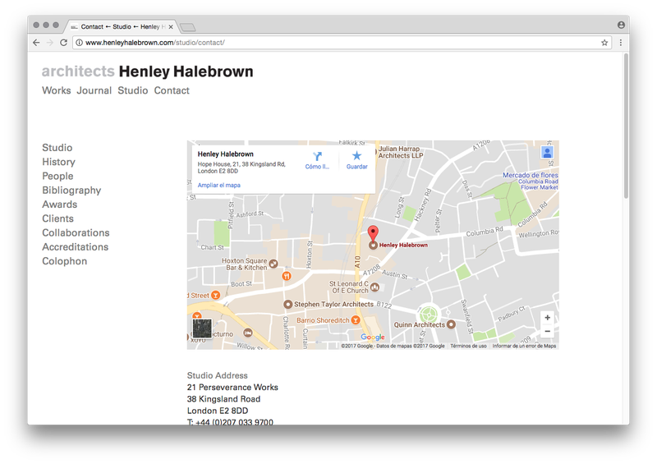
Task: Select Studio in the sidebar
Action: (57, 148)
